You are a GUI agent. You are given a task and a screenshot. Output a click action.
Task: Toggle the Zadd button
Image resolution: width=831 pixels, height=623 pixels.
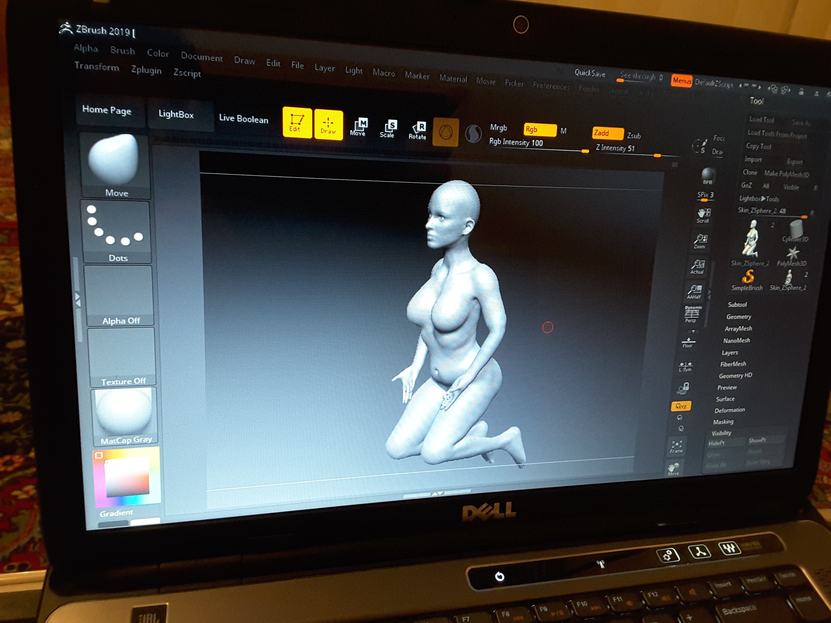(x=608, y=133)
